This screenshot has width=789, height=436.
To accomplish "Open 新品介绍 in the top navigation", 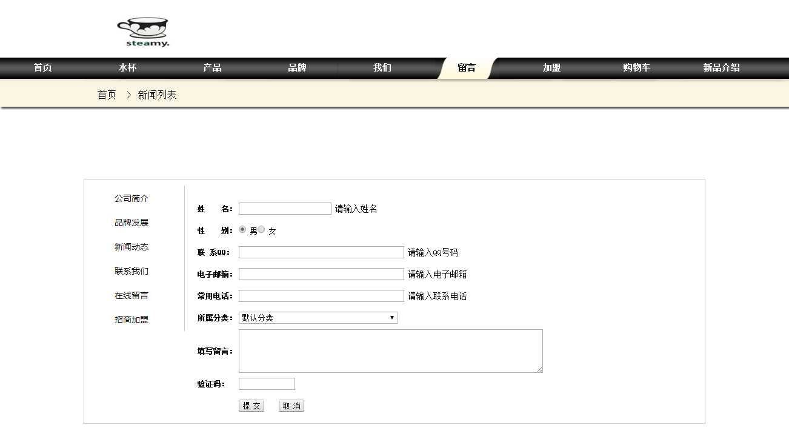I will pyautogui.click(x=721, y=68).
